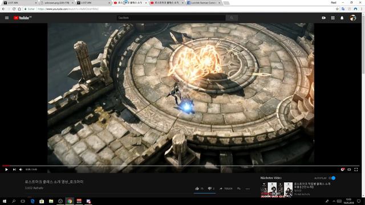The height and width of the screenshot is (205, 365).
Task: Open the notifications bell
Action: [342, 18]
